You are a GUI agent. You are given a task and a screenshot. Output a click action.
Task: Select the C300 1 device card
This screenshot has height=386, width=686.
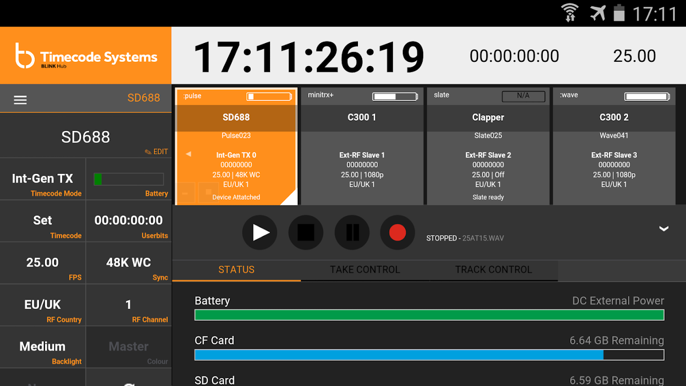point(362,146)
